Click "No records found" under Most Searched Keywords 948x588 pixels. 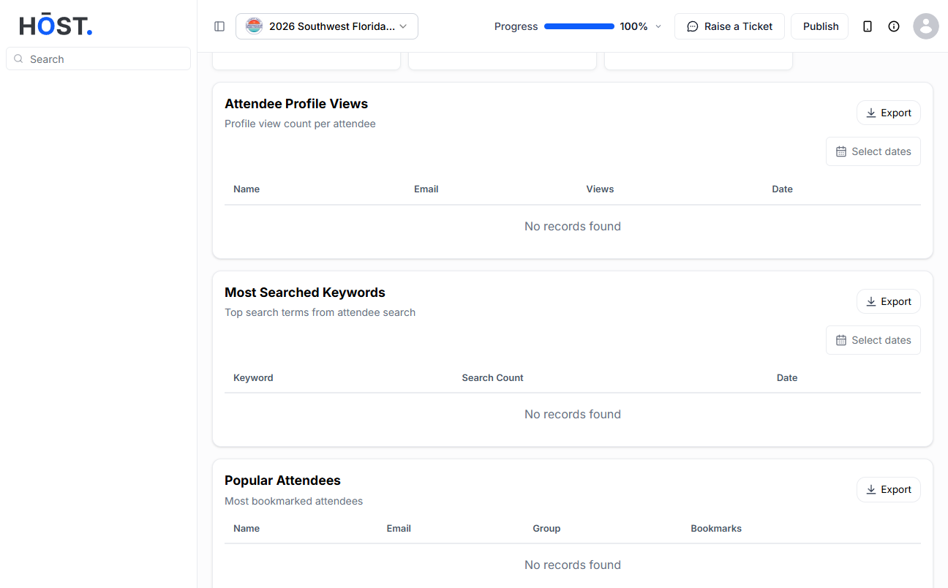click(x=573, y=414)
